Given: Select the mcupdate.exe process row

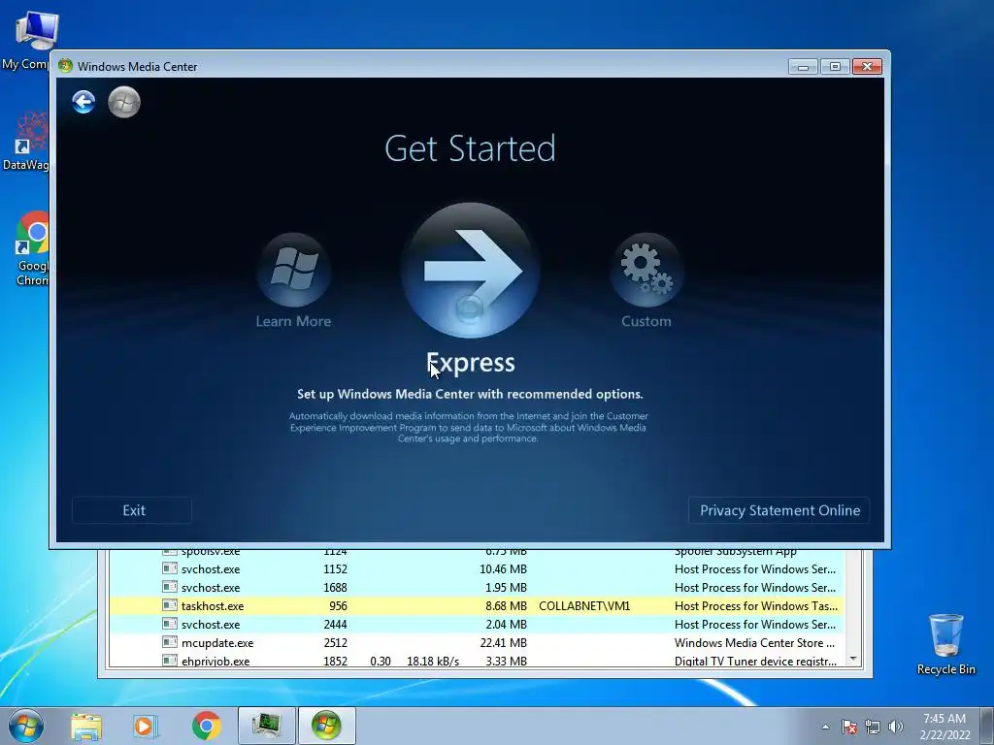Looking at the screenshot, I should (476, 643).
